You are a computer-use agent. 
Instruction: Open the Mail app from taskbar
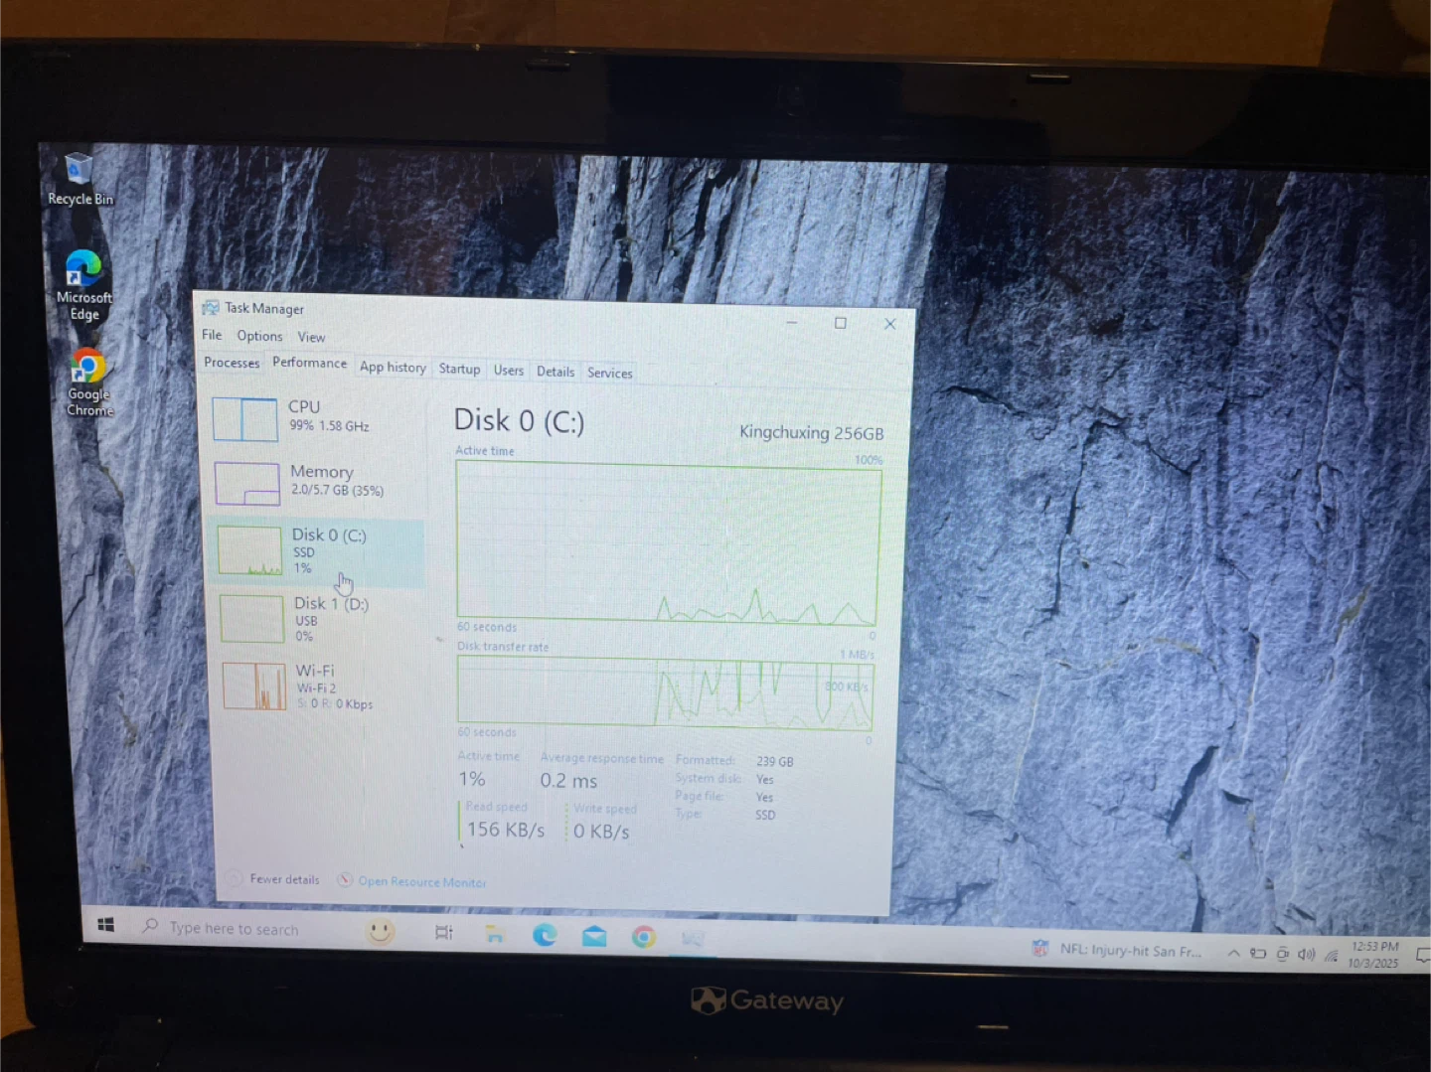tap(594, 936)
